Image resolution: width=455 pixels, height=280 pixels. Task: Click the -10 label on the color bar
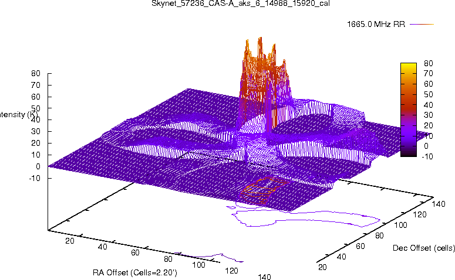(427, 156)
